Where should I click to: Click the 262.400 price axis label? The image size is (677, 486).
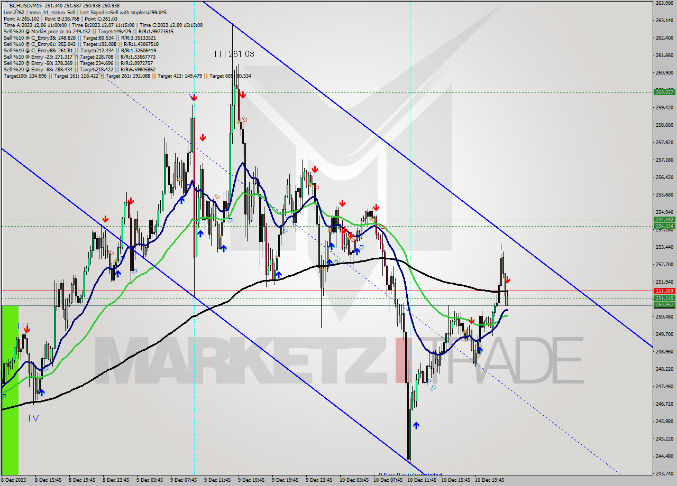[664, 38]
